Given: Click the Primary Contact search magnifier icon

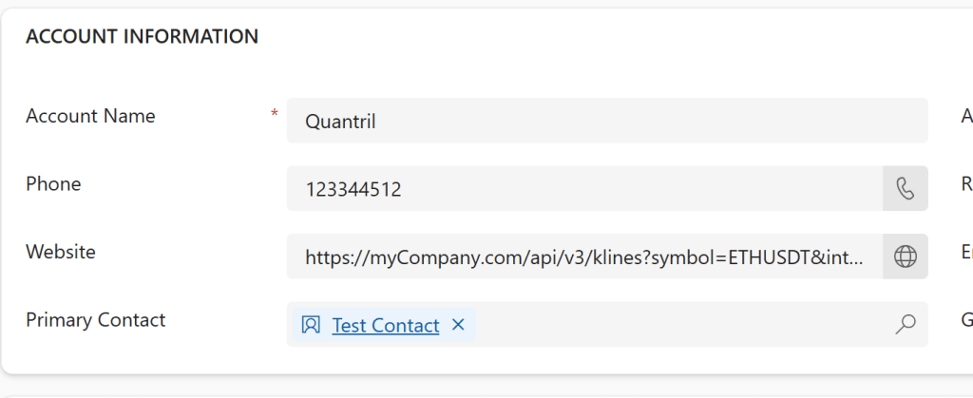Looking at the screenshot, I should pos(906,325).
